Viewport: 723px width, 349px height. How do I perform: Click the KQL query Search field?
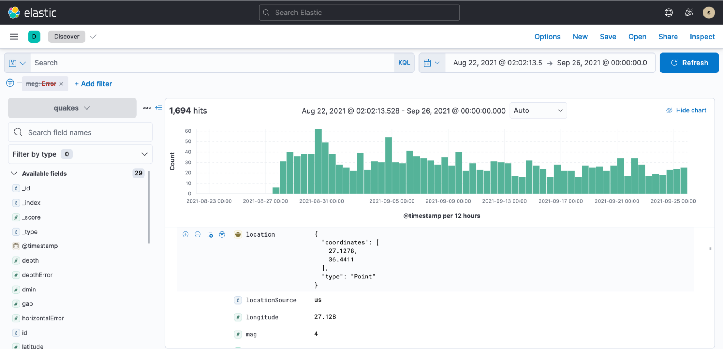coord(212,63)
